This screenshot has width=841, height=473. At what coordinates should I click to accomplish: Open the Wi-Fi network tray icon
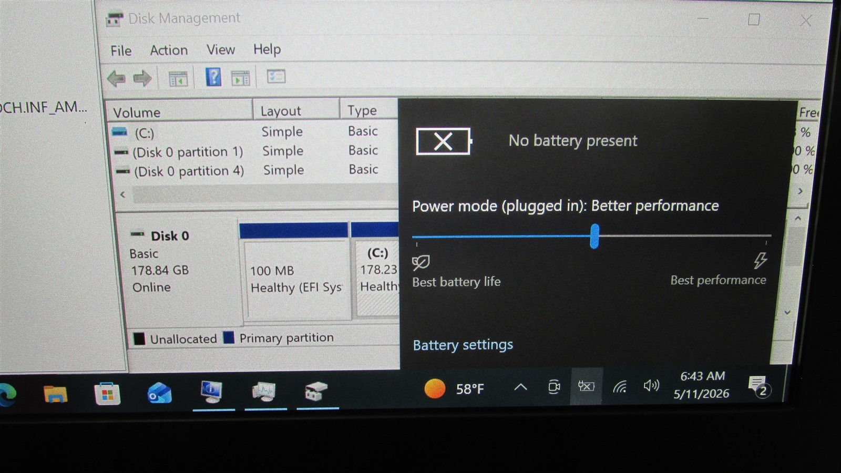tap(620, 387)
